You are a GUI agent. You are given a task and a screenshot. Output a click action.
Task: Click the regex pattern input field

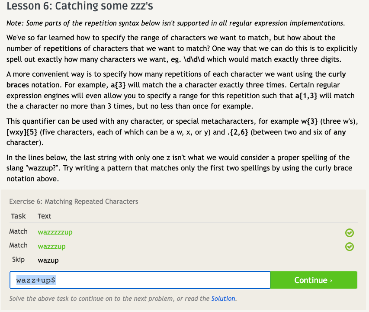pos(140,280)
